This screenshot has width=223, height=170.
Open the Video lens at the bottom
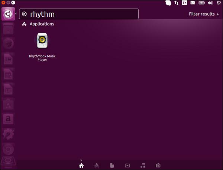pyautogui.click(x=127, y=165)
